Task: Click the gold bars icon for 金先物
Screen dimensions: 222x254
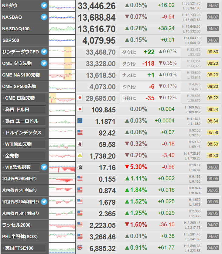Action: [x=80, y=155]
